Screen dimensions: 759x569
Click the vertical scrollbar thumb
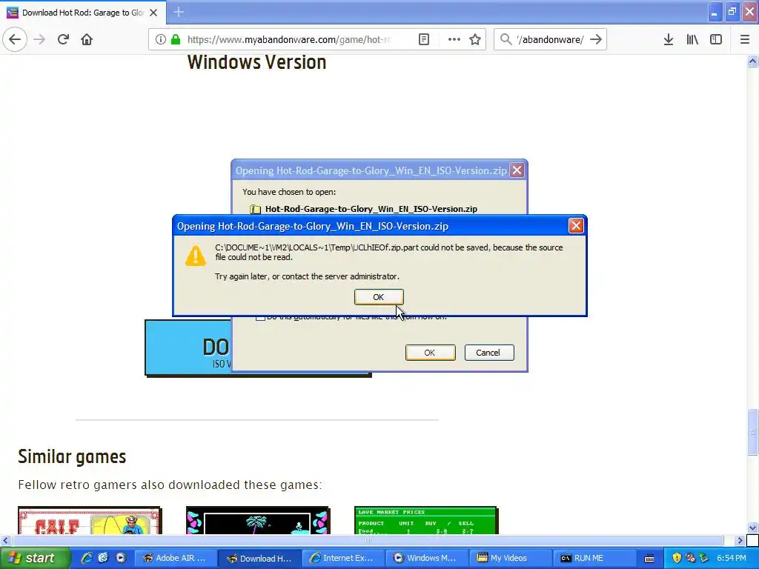pyautogui.click(x=752, y=432)
